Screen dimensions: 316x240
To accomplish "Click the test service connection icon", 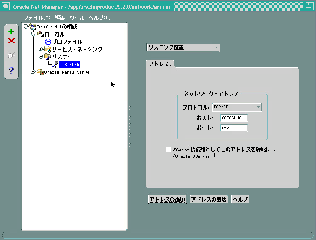I will tap(11, 55).
